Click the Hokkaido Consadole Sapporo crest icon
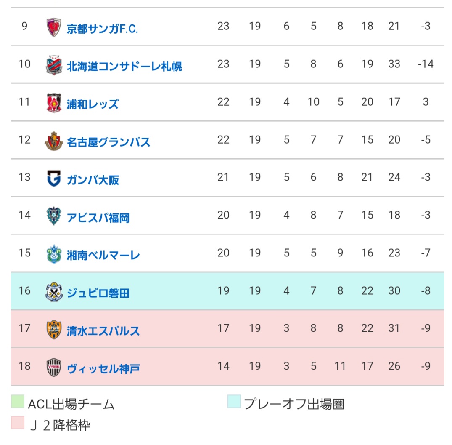 pos(54,65)
